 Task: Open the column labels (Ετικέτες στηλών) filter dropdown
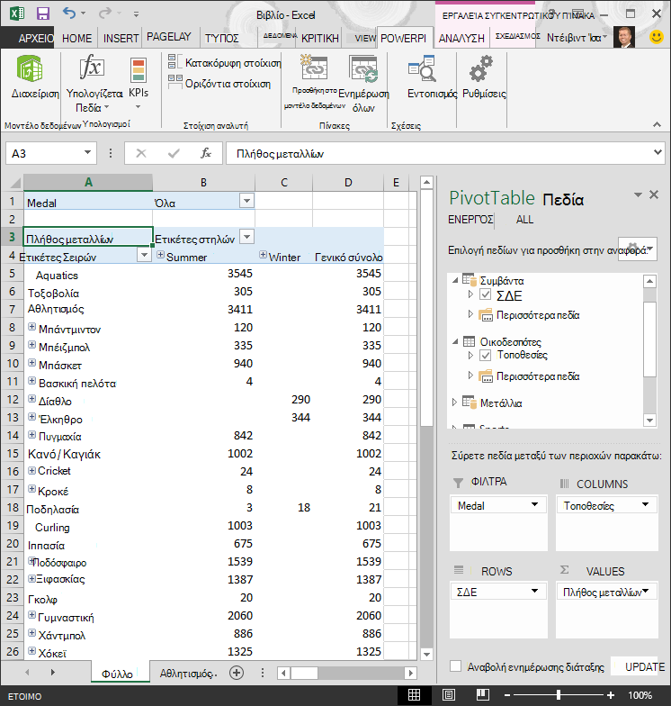point(246,236)
